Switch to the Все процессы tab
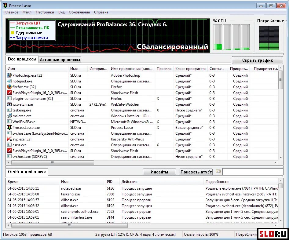 22,59
